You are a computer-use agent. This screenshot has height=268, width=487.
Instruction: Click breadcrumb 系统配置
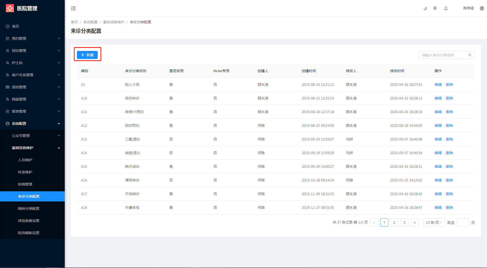pyautogui.click(x=90, y=22)
